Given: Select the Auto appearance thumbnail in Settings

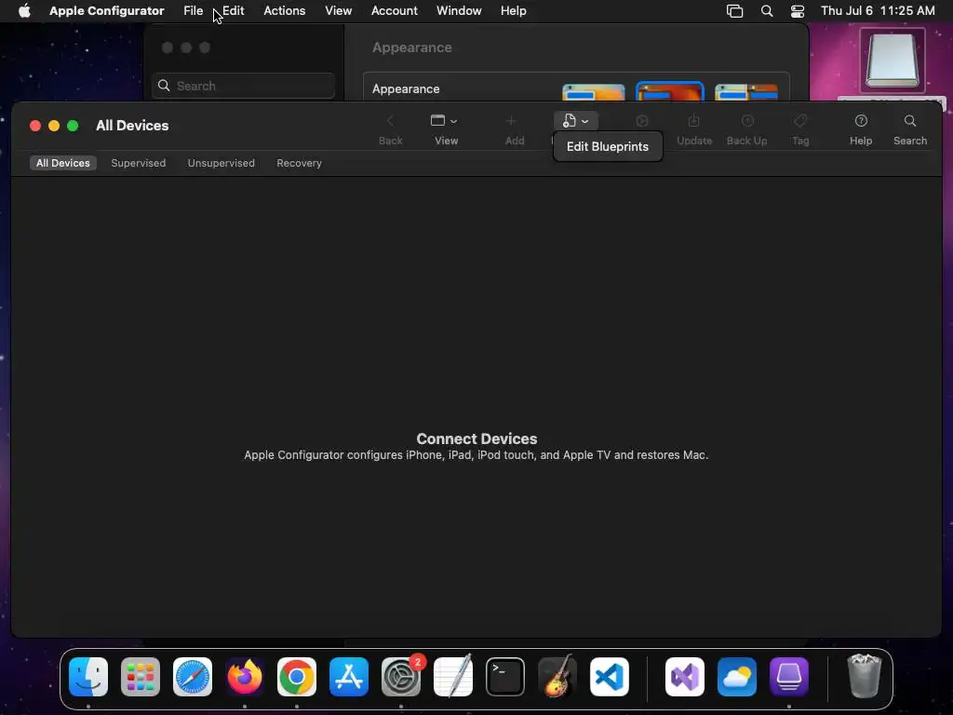Looking at the screenshot, I should pyautogui.click(x=745, y=92).
